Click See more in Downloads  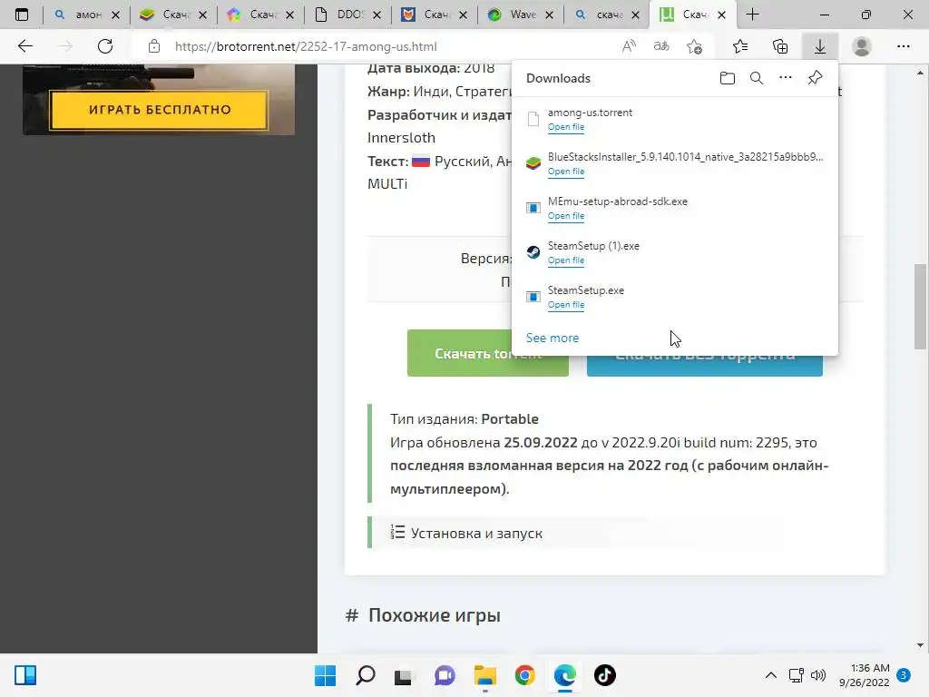tap(553, 338)
